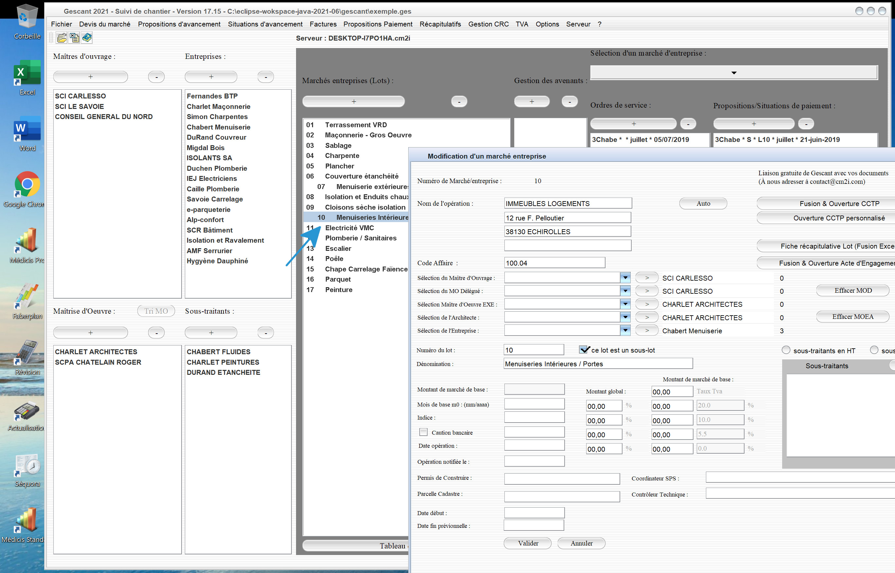Expand the Sélection de l'Architecte dropdown
The image size is (895, 573).
[625, 317]
